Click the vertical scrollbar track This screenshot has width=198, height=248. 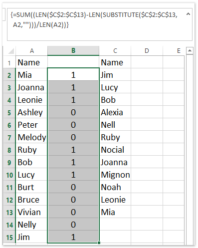click(x=190, y=149)
